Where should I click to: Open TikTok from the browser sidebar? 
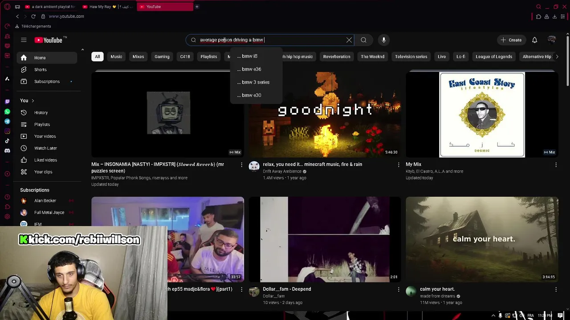point(7,141)
